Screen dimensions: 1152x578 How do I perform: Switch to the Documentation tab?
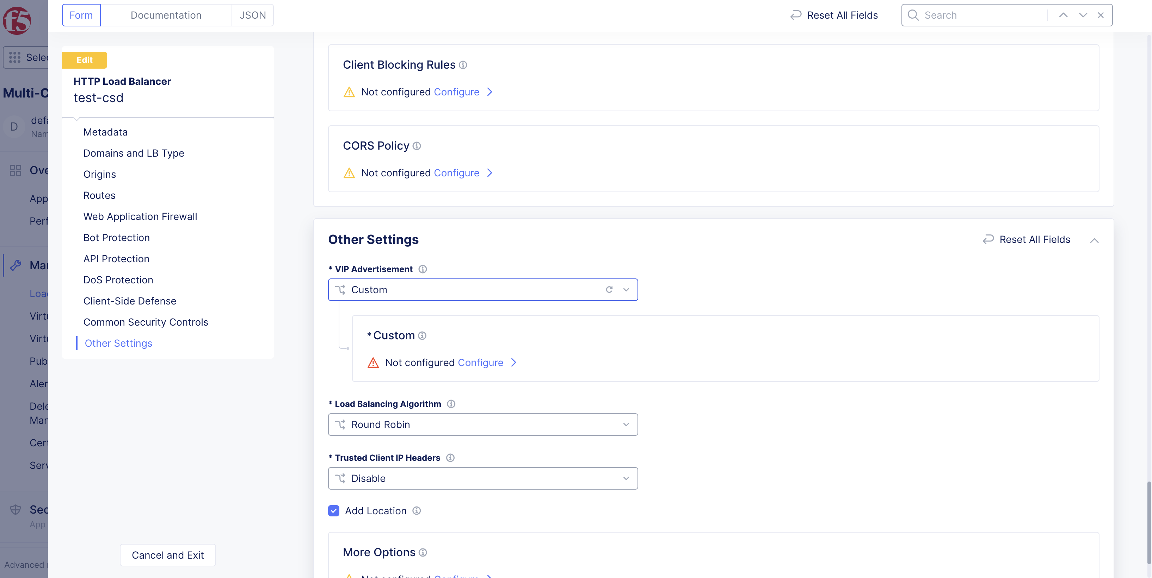click(166, 15)
